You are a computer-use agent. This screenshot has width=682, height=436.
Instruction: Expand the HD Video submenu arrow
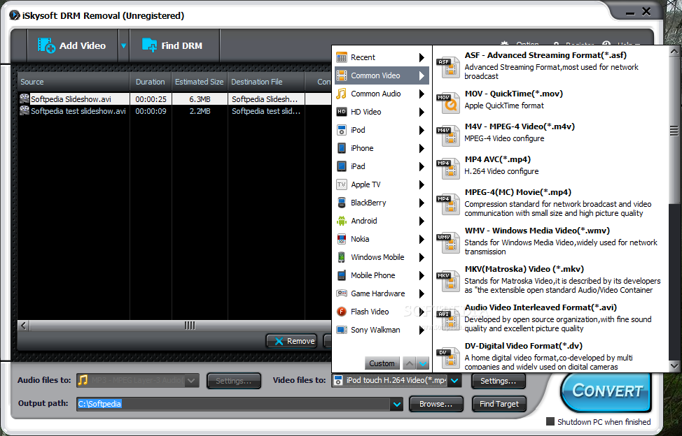pyautogui.click(x=422, y=112)
